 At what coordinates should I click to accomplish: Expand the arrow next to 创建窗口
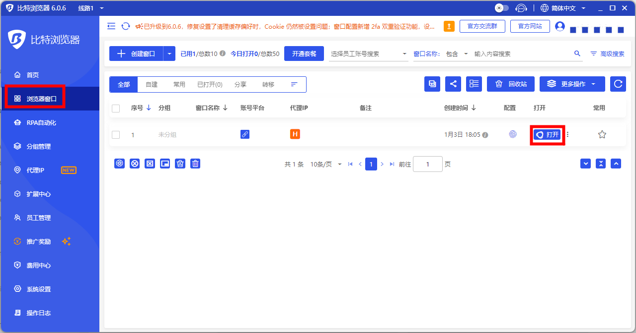pos(170,54)
